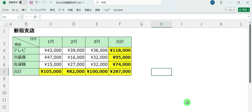
Task: Select the yellow ¥287,000 total cell
Action: [120, 72]
